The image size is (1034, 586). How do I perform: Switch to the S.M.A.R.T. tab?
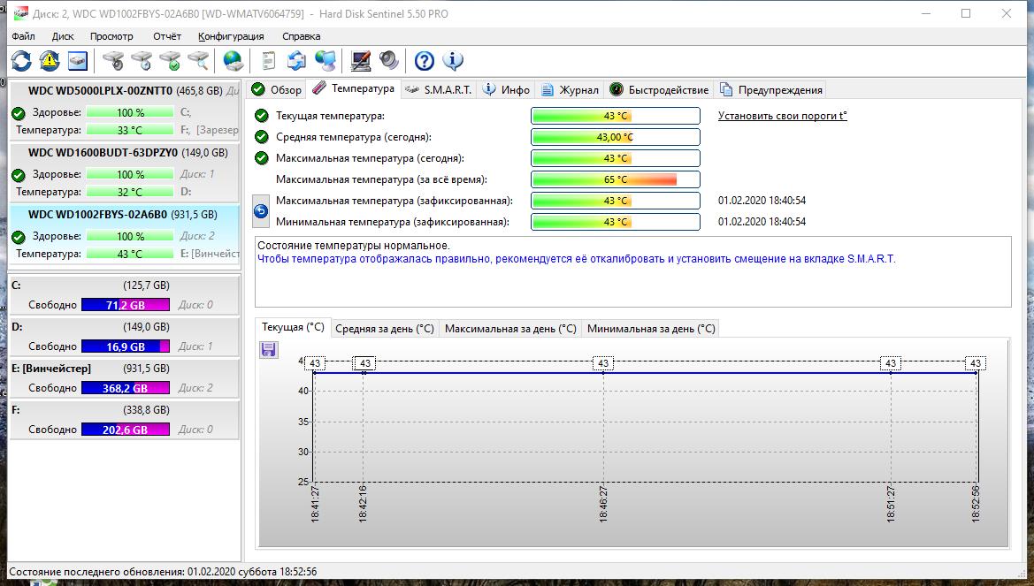click(439, 89)
